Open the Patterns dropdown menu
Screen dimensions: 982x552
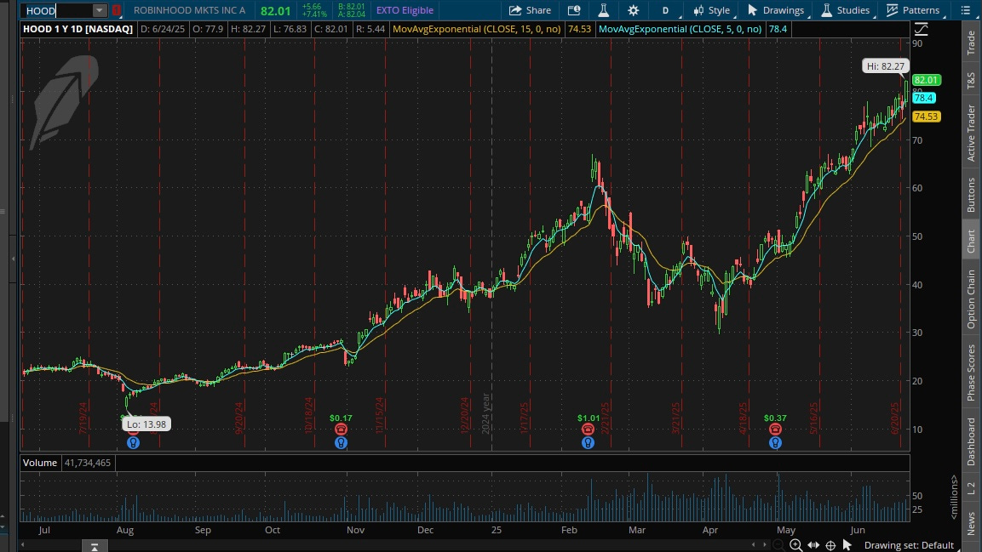[914, 10]
